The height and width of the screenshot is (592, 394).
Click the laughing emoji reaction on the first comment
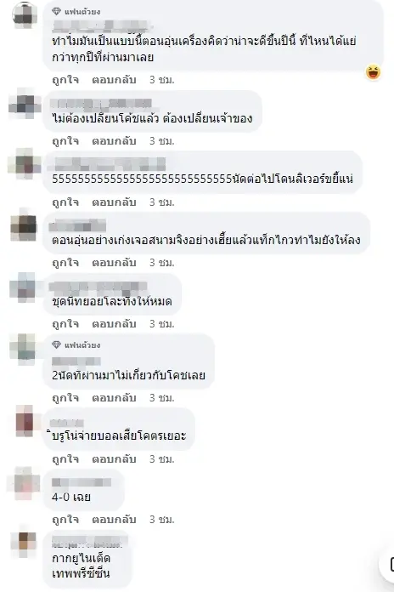[x=373, y=72]
